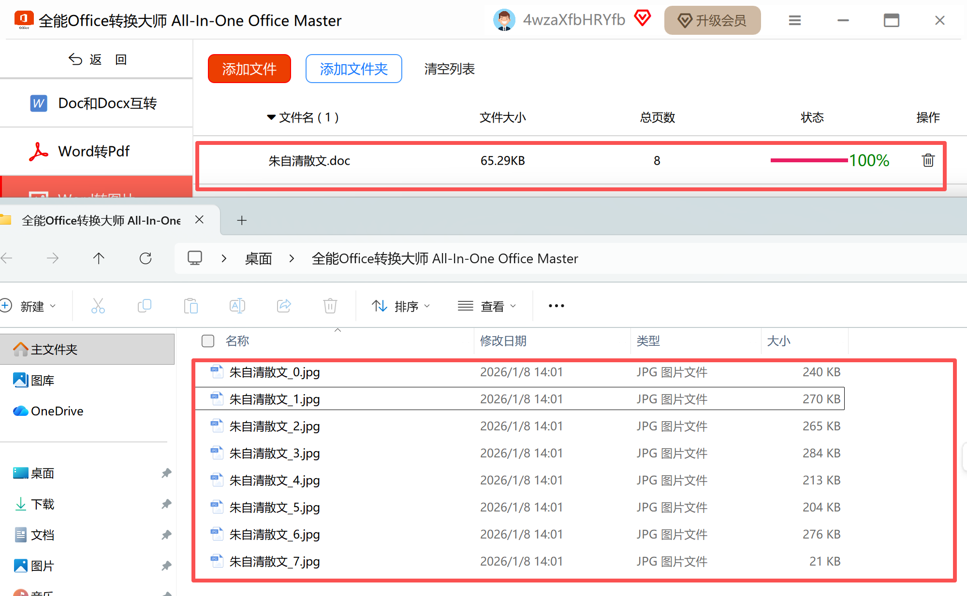
Task: Toggle the select-all checkbox beside 名称
Action: pos(208,341)
